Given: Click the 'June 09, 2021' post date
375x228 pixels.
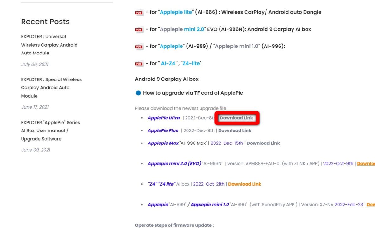Looking at the screenshot, I should pos(36,150).
